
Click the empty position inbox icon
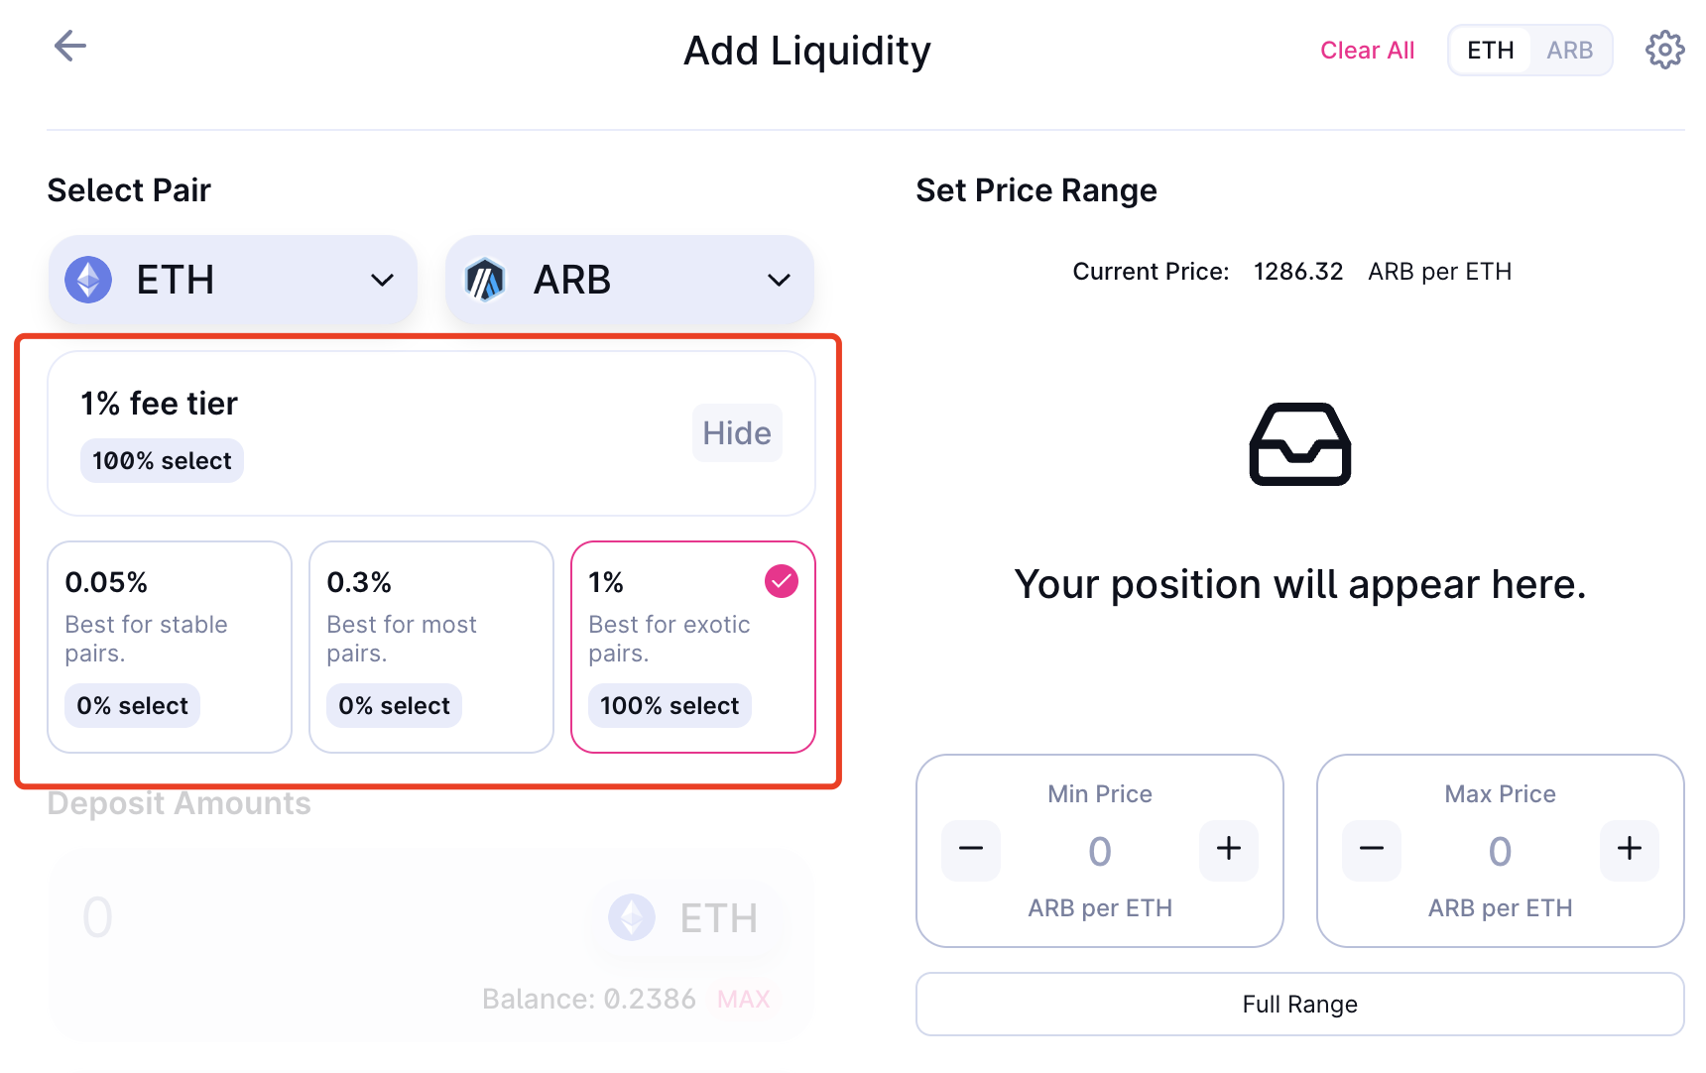tap(1299, 444)
